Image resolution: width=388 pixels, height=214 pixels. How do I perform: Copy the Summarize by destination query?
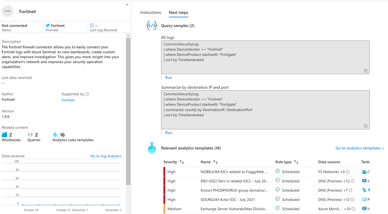click(x=366, y=126)
